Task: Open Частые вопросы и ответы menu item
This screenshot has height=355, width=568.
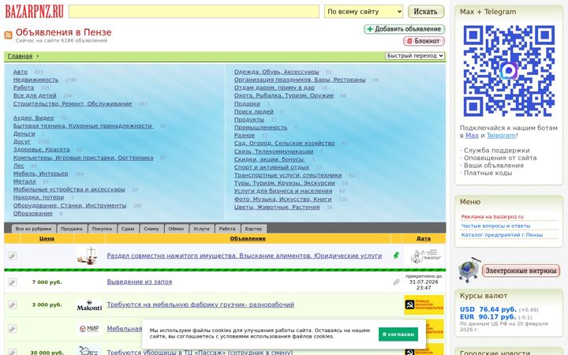Action: pos(495,226)
